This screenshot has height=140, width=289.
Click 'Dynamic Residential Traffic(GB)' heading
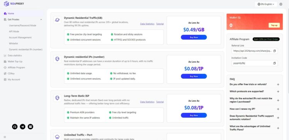(x=83, y=18)
